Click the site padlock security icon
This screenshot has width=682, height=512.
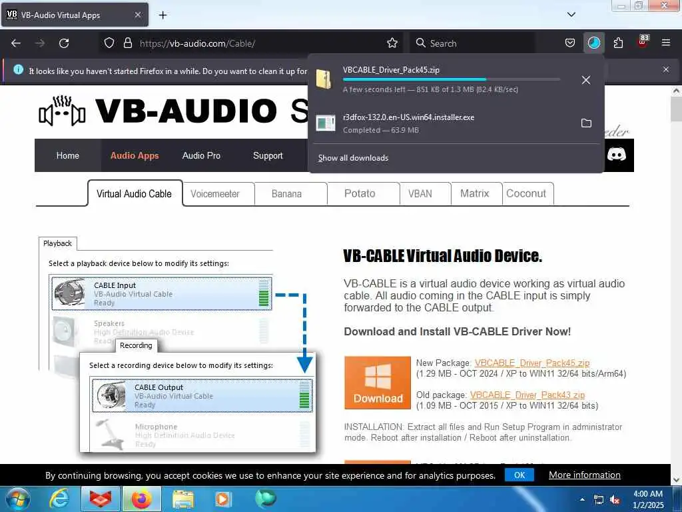coord(127,43)
